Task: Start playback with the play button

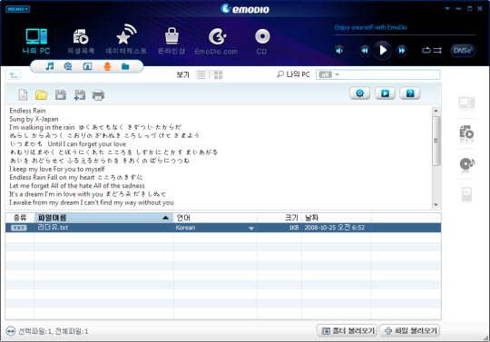Action: coord(383,50)
